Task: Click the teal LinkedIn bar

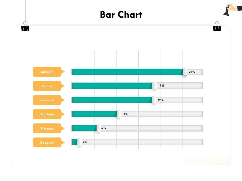Action: click(x=127, y=72)
